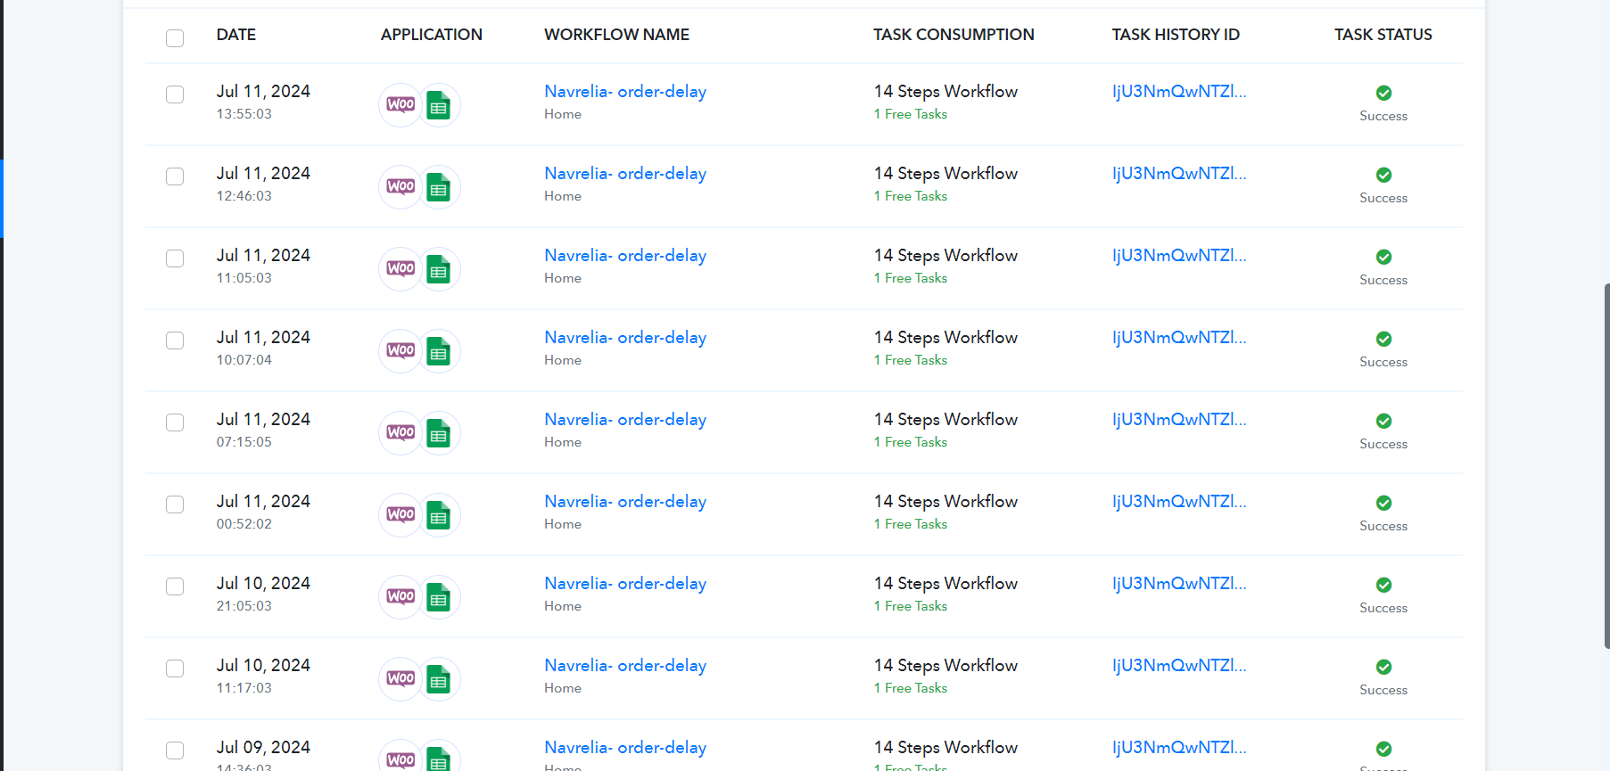
Task: Click the Google Sheets icon in the 10:07:04 row
Action: point(439,351)
